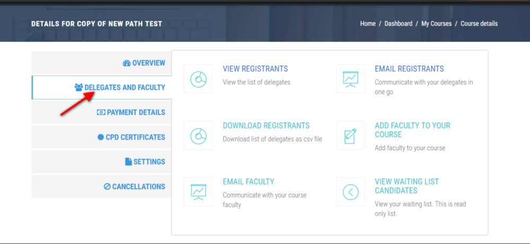Open the Email Registrants link

coord(409,69)
